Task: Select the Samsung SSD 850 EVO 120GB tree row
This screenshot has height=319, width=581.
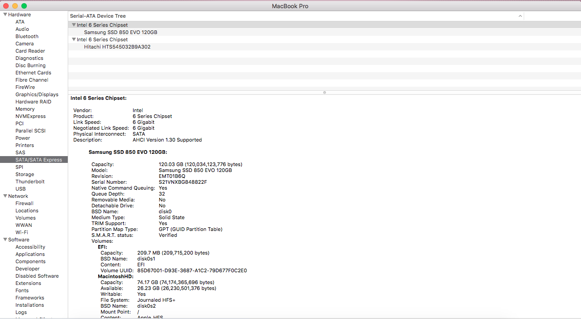Action: pos(325,32)
